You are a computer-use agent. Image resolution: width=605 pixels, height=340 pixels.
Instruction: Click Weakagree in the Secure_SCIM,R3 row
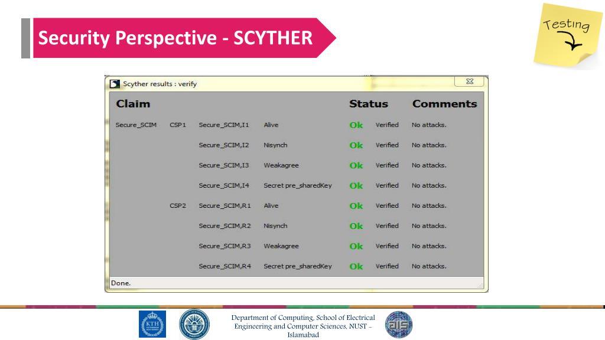281,246
